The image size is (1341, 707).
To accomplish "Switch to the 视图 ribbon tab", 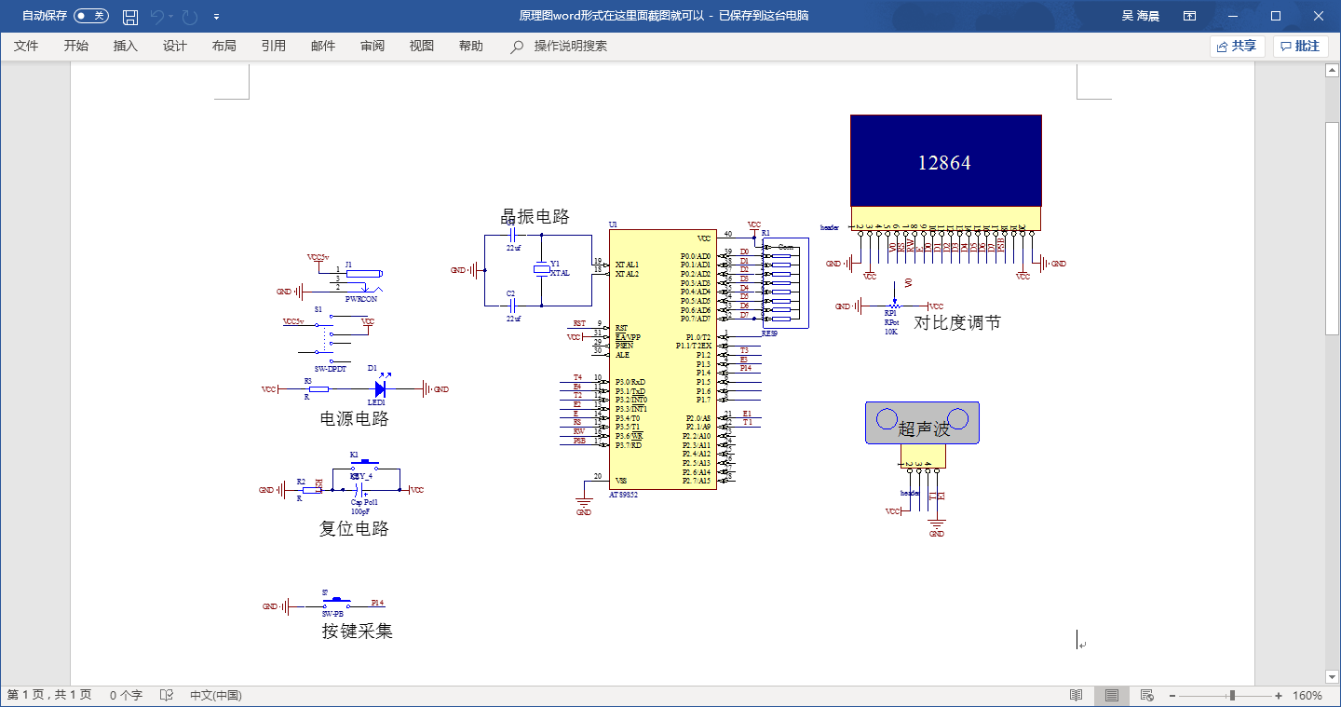I will coord(422,46).
